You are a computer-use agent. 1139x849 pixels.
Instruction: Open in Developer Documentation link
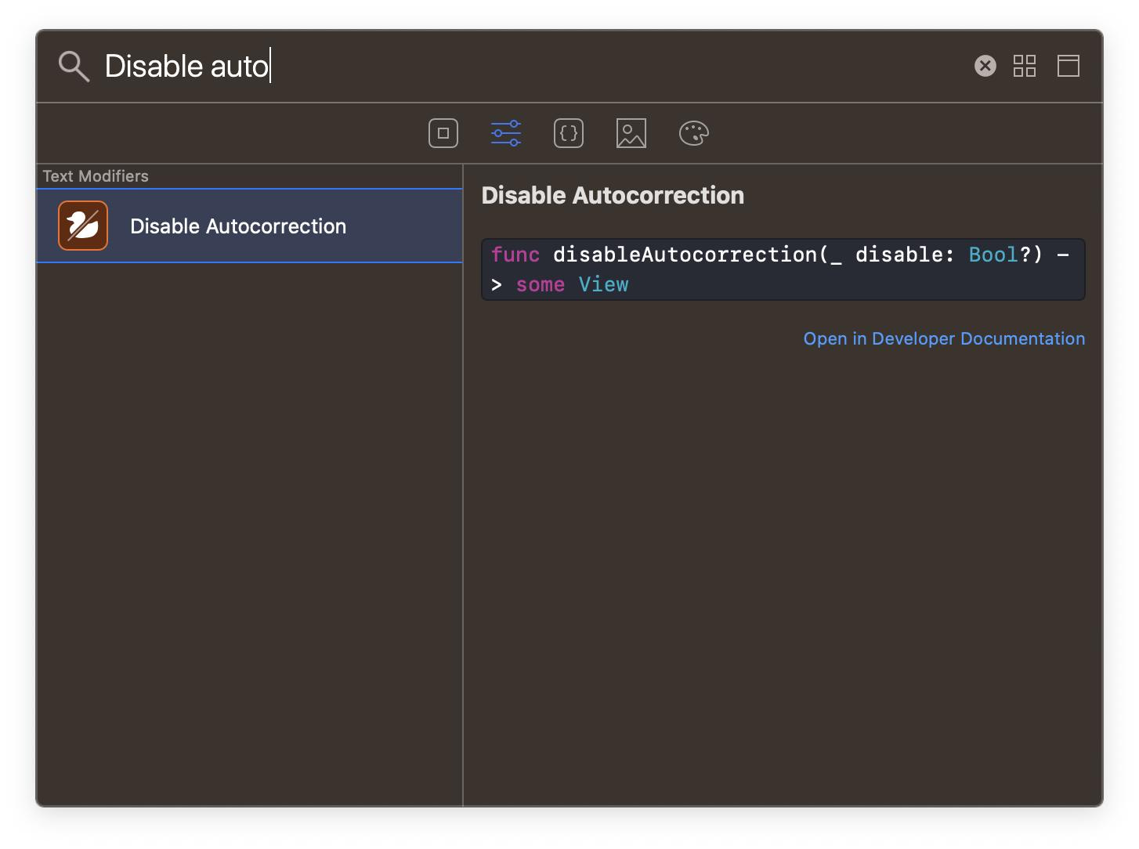click(x=944, y=338)
